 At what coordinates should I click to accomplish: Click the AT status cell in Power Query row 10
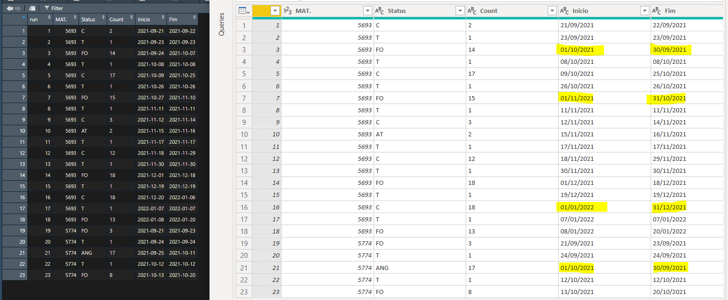click(420, 134)
